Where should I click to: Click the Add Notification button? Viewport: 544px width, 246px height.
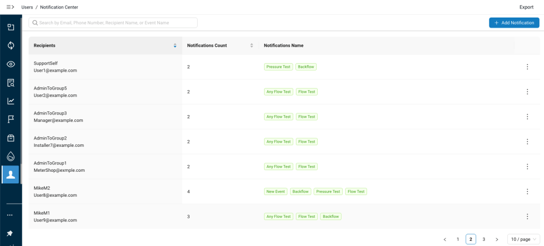(514, 23)
